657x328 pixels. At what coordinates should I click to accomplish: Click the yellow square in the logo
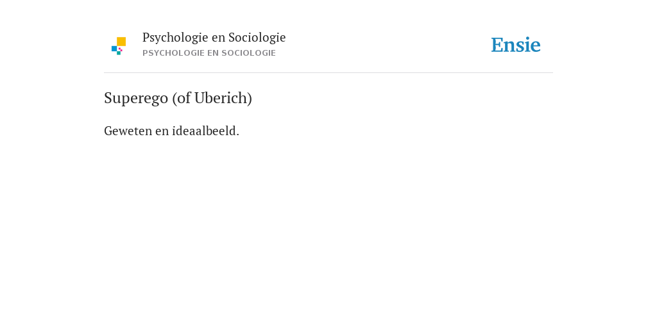[x=121, y=42]
